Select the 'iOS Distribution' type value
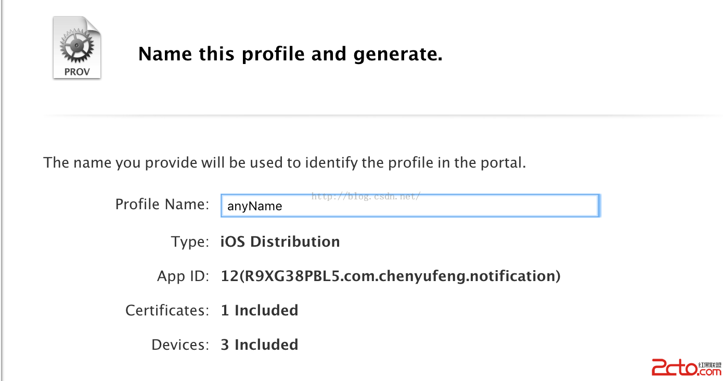723x381 pixels. tap(280, 242)
